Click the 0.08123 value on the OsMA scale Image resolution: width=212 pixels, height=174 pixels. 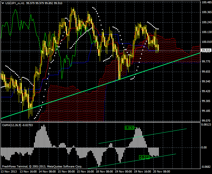pyautogui.click(x=206, y=125)
